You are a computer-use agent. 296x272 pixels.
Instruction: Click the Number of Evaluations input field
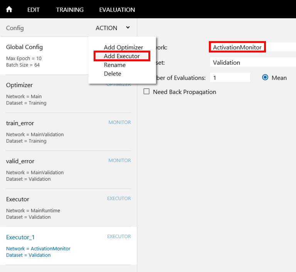pyautogui.click(x=230, y=78)
